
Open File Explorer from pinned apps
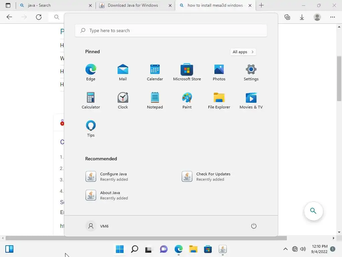(x=219, y=100)
